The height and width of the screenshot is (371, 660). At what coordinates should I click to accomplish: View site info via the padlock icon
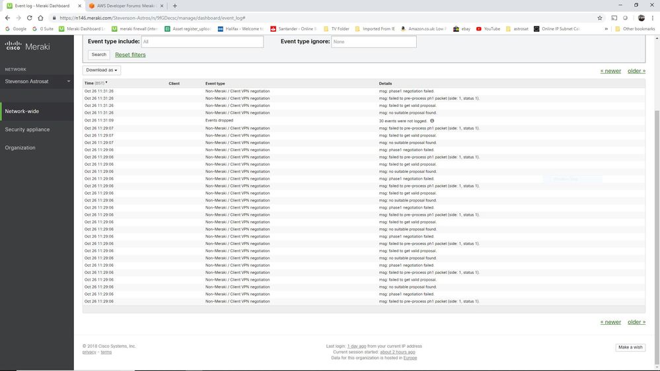(54, 18)
